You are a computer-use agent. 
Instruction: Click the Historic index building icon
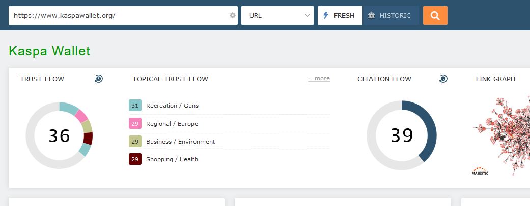coord(371,15)
